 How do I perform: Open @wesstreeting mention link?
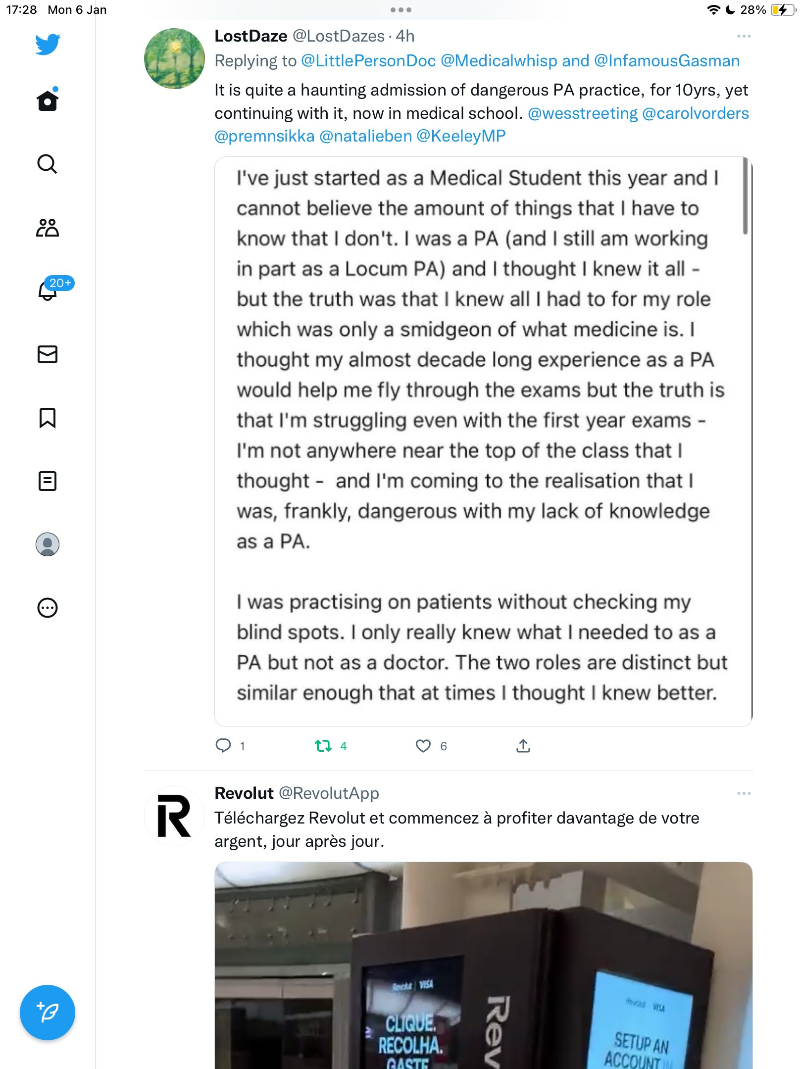(x=583, y=113)
